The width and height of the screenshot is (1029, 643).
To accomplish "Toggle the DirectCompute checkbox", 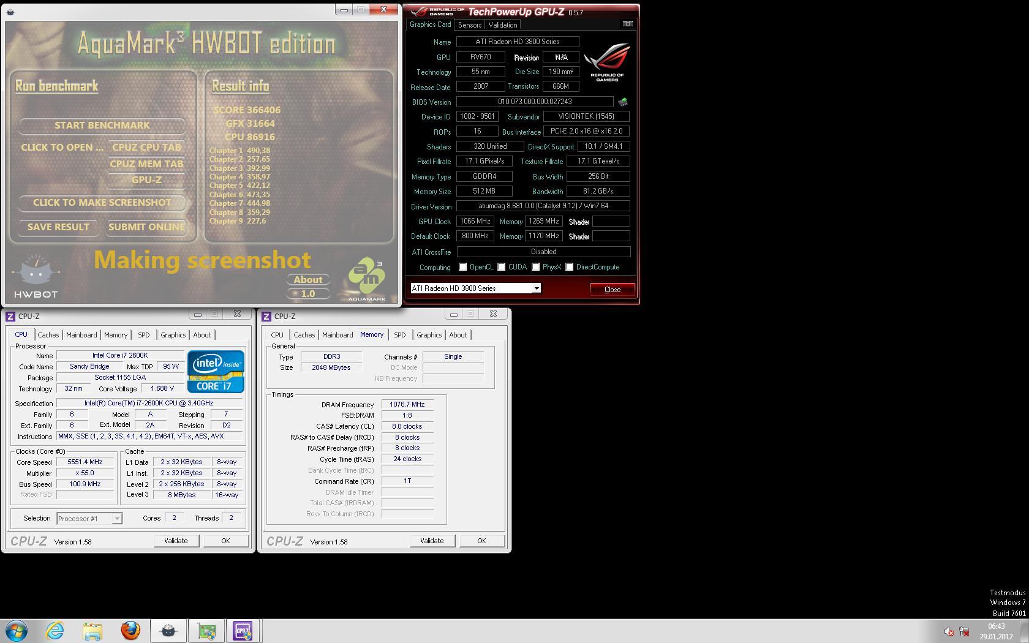I will point(570,267).
